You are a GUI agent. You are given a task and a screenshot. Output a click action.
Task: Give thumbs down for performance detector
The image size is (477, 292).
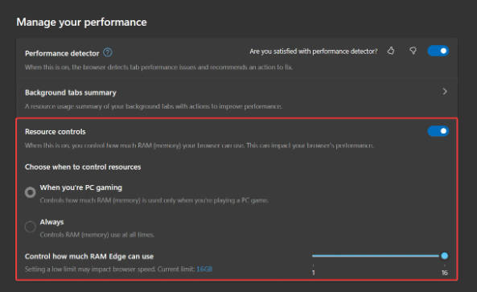(x=413, y=51)
